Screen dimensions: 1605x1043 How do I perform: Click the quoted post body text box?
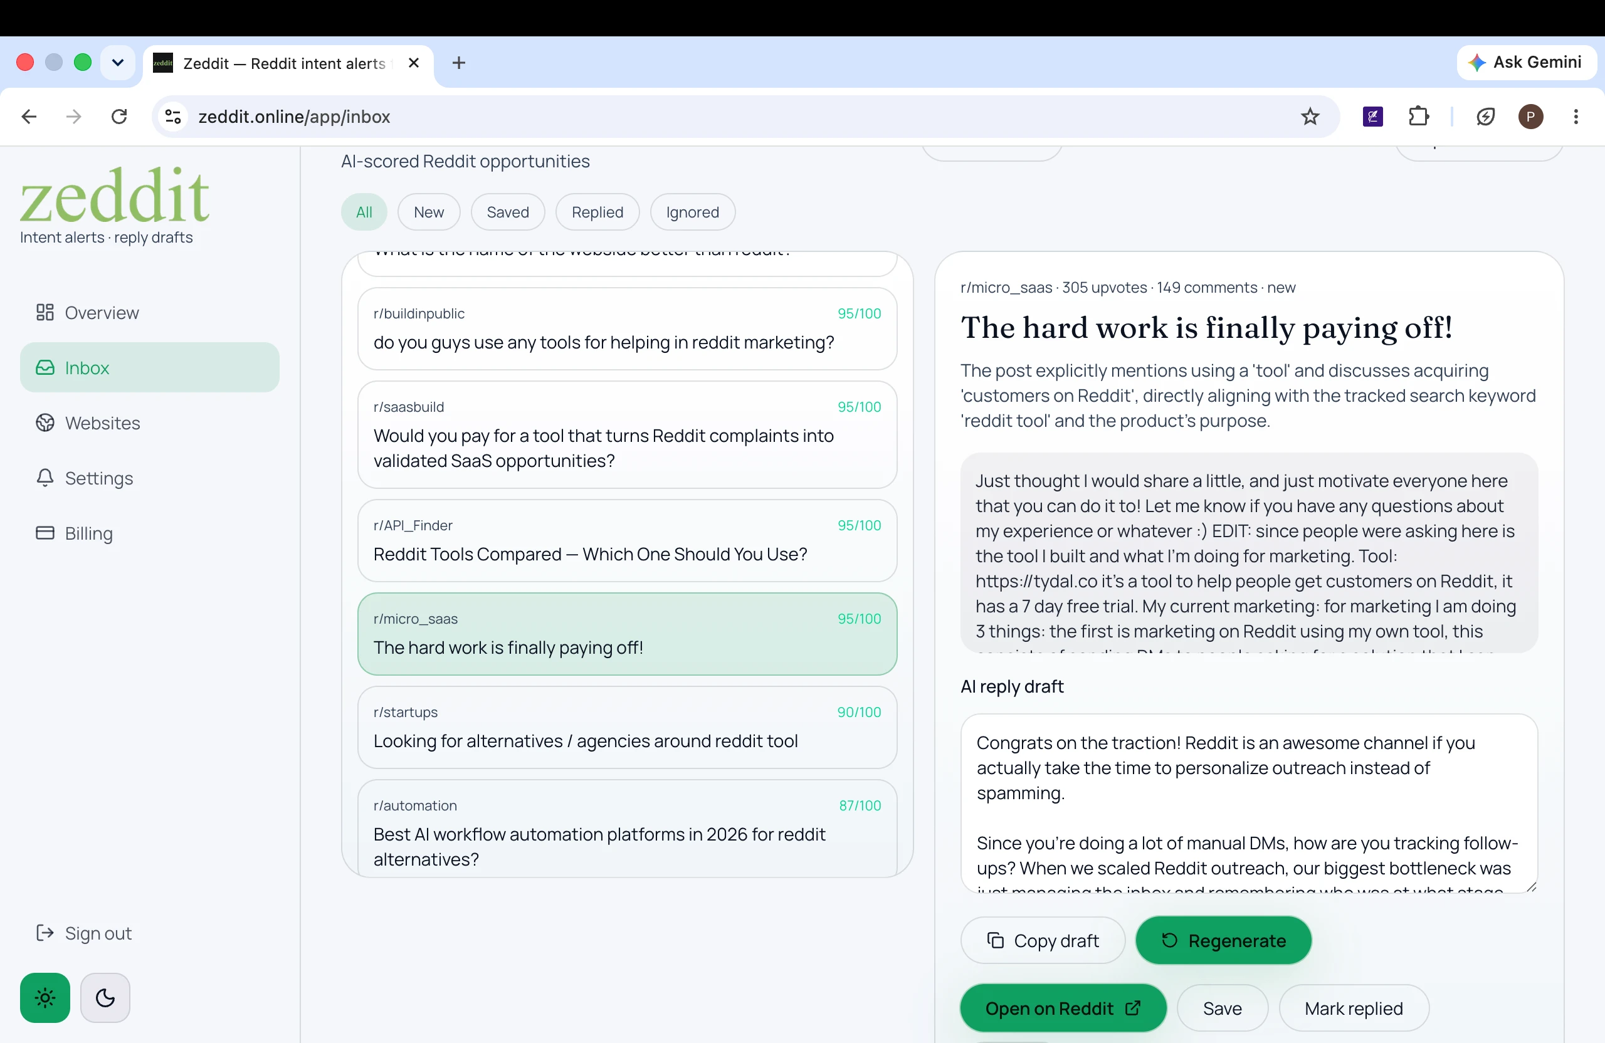[x=1249, y=553]
